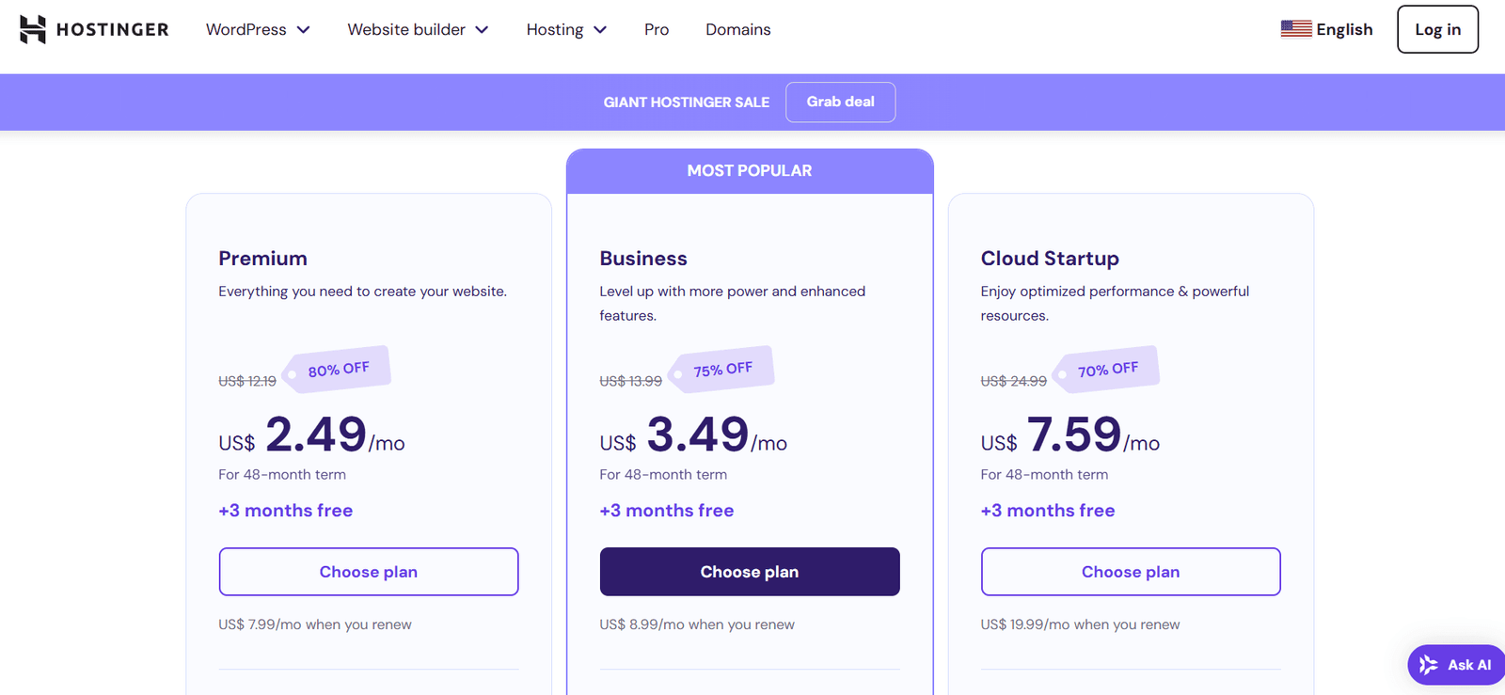Click the US flag language icon
Viewport: 1505px width, 695px height.
tap(1296, 29)
